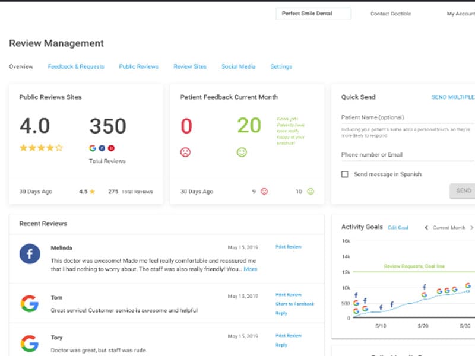The height and width of the screenshot is (356, 475).
Task: Click the Facebook icon under 350 Total Reviews
Action: [102, 148]
